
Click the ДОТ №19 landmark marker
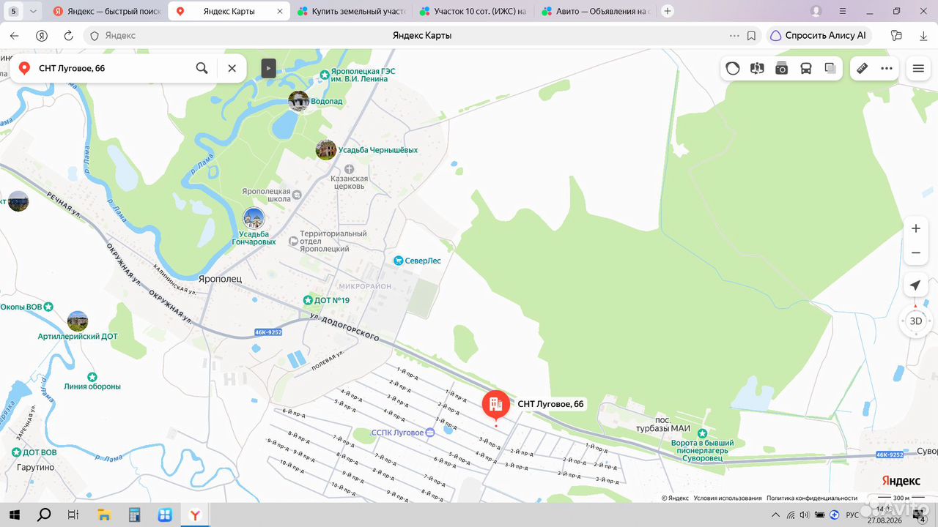[x=309, y=300]
